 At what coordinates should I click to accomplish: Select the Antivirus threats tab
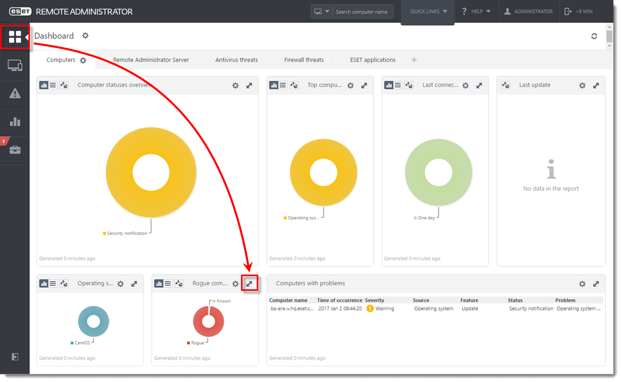pyautogui.click(x=236, y=60)
